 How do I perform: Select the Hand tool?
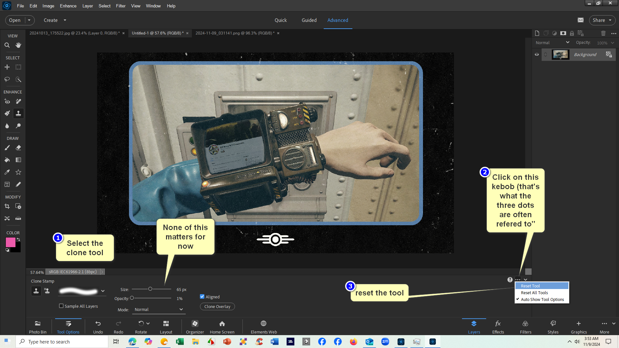pyautogui.click(x=18, y=45)
